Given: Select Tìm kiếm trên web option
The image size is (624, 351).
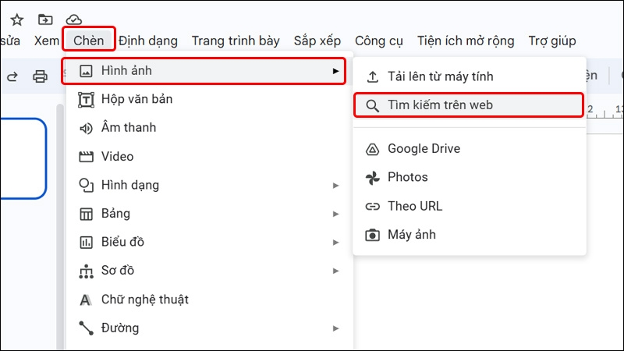Looking at the screenshot, I should [469, 105].
